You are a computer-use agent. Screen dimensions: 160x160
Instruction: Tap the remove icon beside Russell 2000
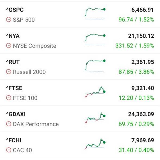click(x=9, y=72)
